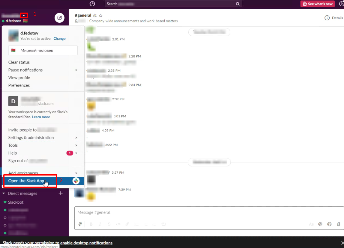344x248 pixels.
Task: Toggle the Aa formatting toolbar visibility
Action: click(311, 224)
